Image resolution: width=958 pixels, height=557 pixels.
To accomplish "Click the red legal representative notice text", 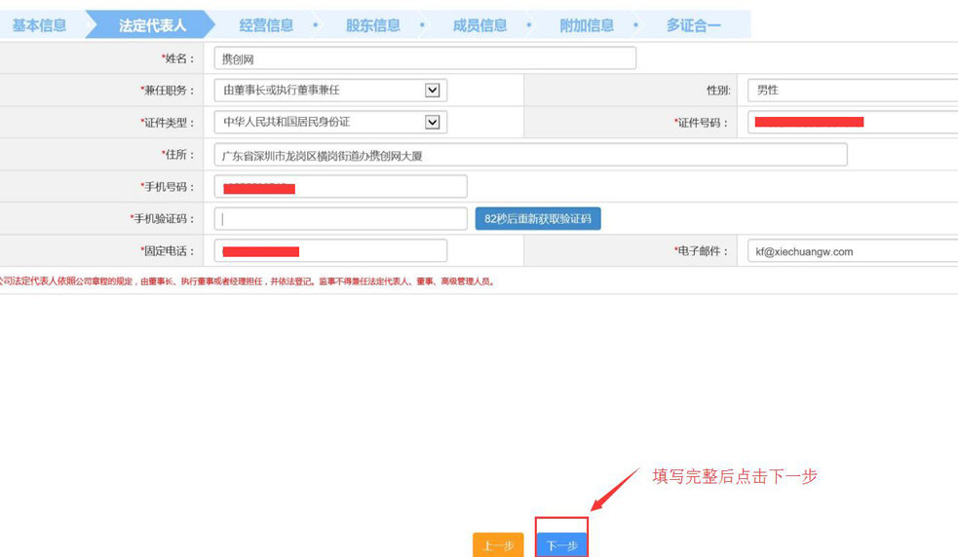I will [247, 281].
